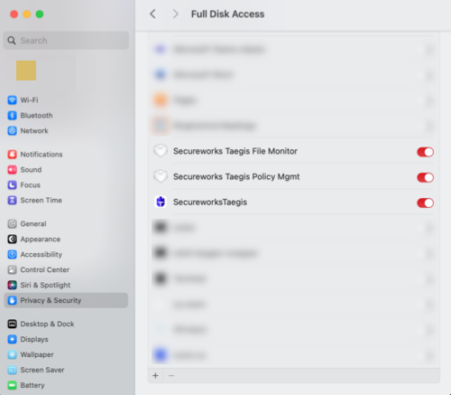Go forward with the right chevron

(176, 14)
